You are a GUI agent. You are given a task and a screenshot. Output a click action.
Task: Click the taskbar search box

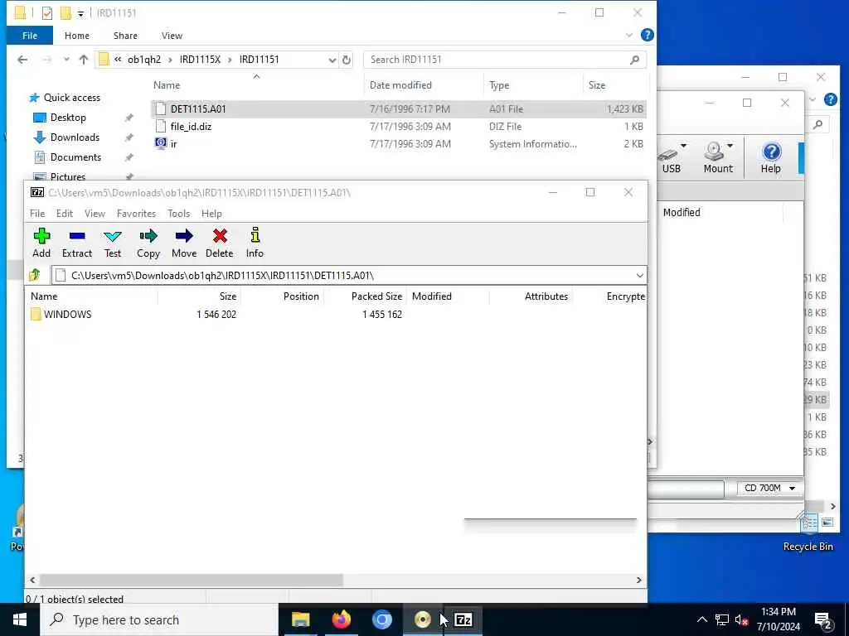click(159, 619)
